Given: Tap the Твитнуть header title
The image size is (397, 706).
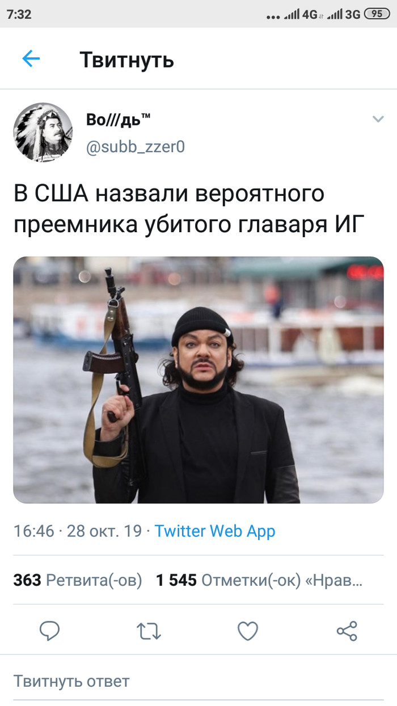Looking at the screenshot, I should [x=126, y=59].
